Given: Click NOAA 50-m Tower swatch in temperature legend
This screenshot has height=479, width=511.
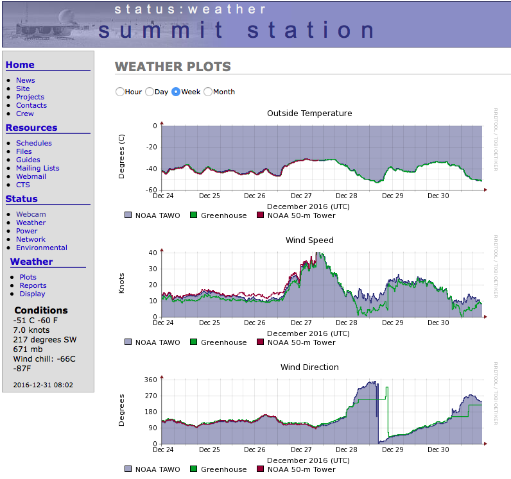Looking at the screenshot, I should tap(260, 215).
